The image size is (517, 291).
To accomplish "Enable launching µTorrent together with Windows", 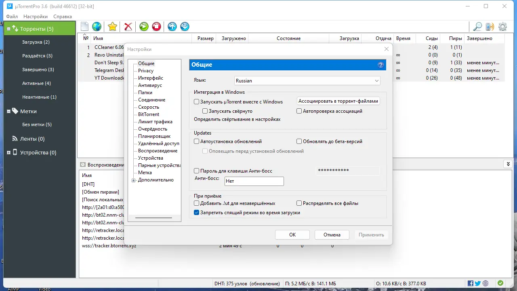I will click(x=197, y=102).
